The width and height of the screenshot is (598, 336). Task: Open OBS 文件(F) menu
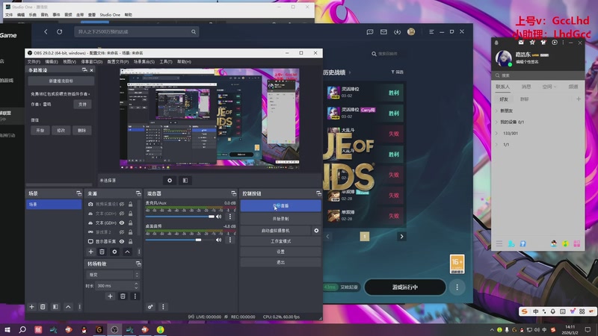34,62
